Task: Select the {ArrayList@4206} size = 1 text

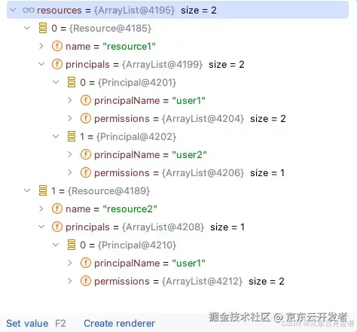Action: point(223,173)
